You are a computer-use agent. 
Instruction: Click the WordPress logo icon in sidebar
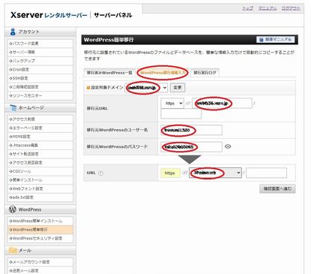pos(13,209)
